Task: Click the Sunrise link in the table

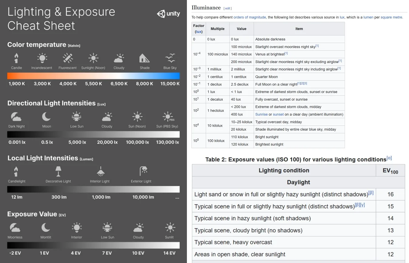Action: click(262, 114)
